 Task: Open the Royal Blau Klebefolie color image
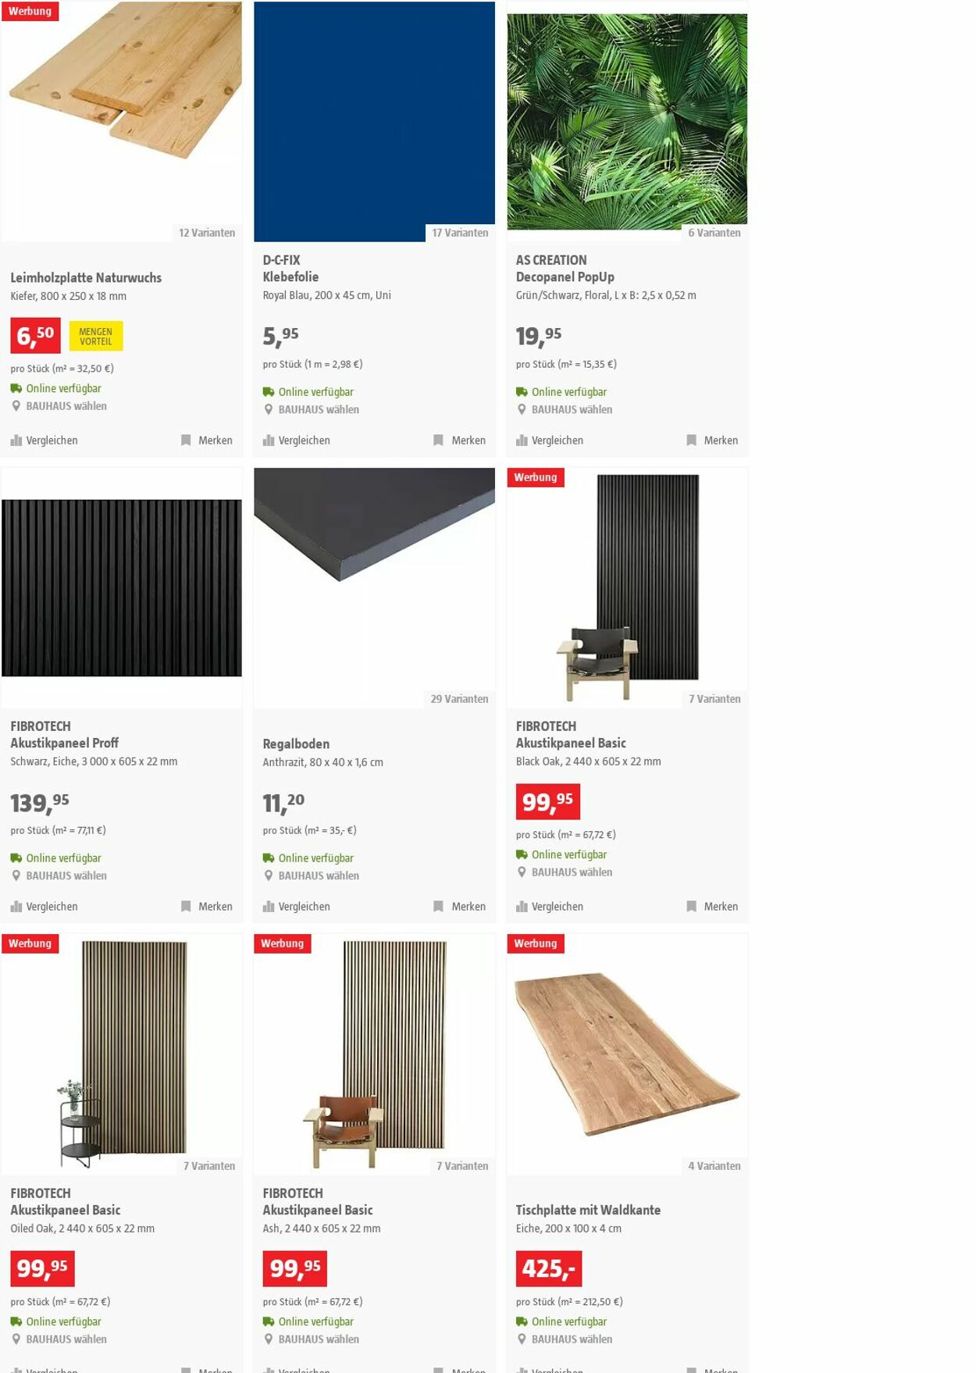tap(374, 121)
